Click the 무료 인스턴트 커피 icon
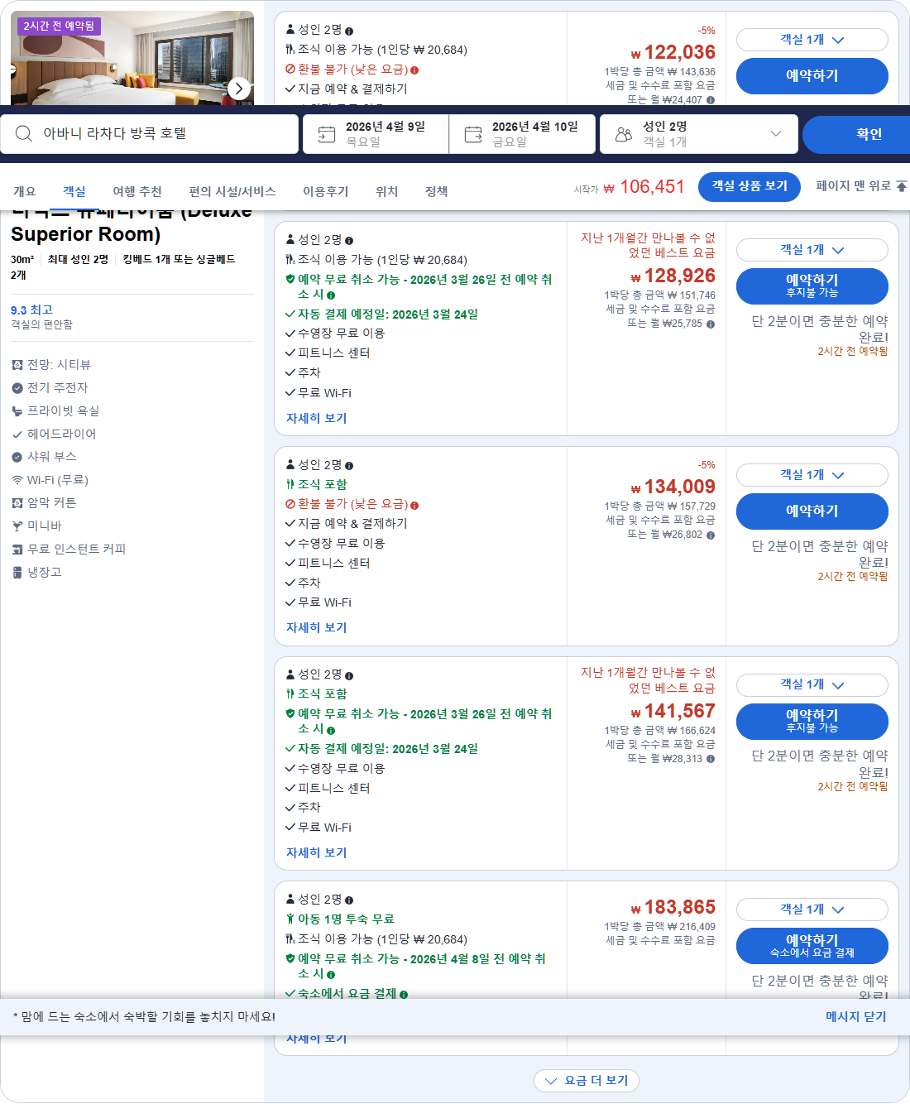 pos(17,550)
